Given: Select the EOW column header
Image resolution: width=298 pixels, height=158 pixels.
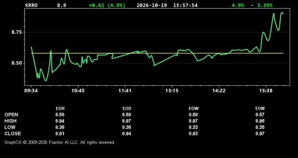Looking at the screenshot, I should (194, 109).
